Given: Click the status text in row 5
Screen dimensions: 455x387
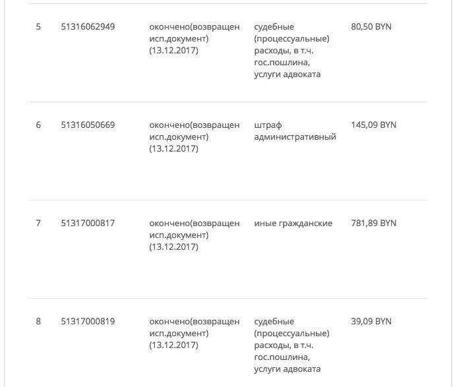Looking at the screenshot, I should pyautogui.click(x=194, y=39).
